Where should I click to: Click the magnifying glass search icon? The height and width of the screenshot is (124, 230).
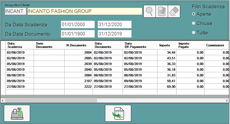(150, 11)
